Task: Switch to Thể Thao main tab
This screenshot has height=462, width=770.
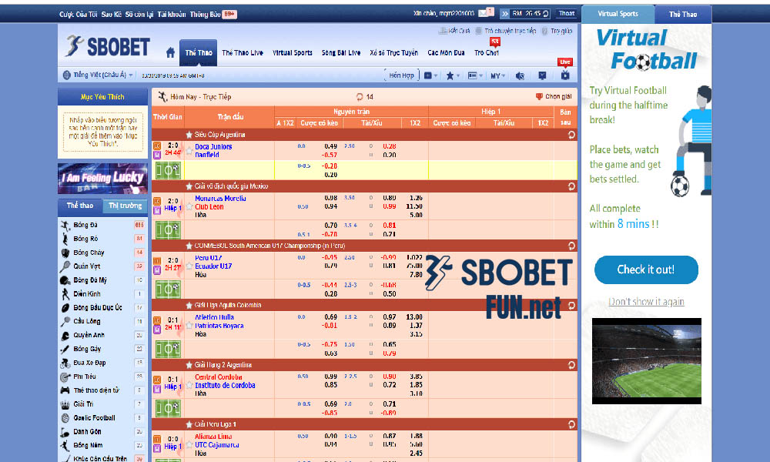Action: [199, 52]
